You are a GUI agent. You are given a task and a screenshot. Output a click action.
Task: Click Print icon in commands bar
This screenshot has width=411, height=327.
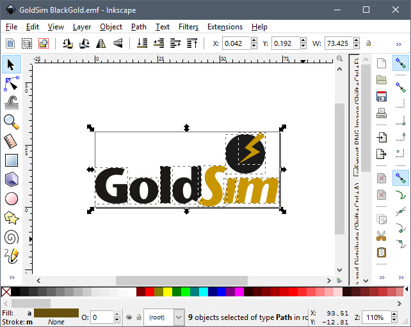click(x=382, y=113)
